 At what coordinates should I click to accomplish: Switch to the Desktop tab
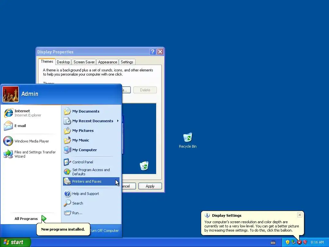(63, 62)
